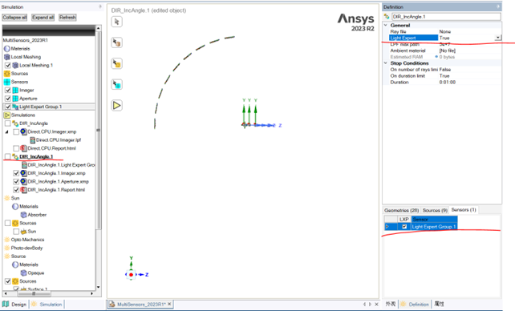The height and width of the screenshot is (311, 515).
Task: Open Direct.CPU.Imager.xmp result icon
Action: pyautogui.click(x=23, y=131)
